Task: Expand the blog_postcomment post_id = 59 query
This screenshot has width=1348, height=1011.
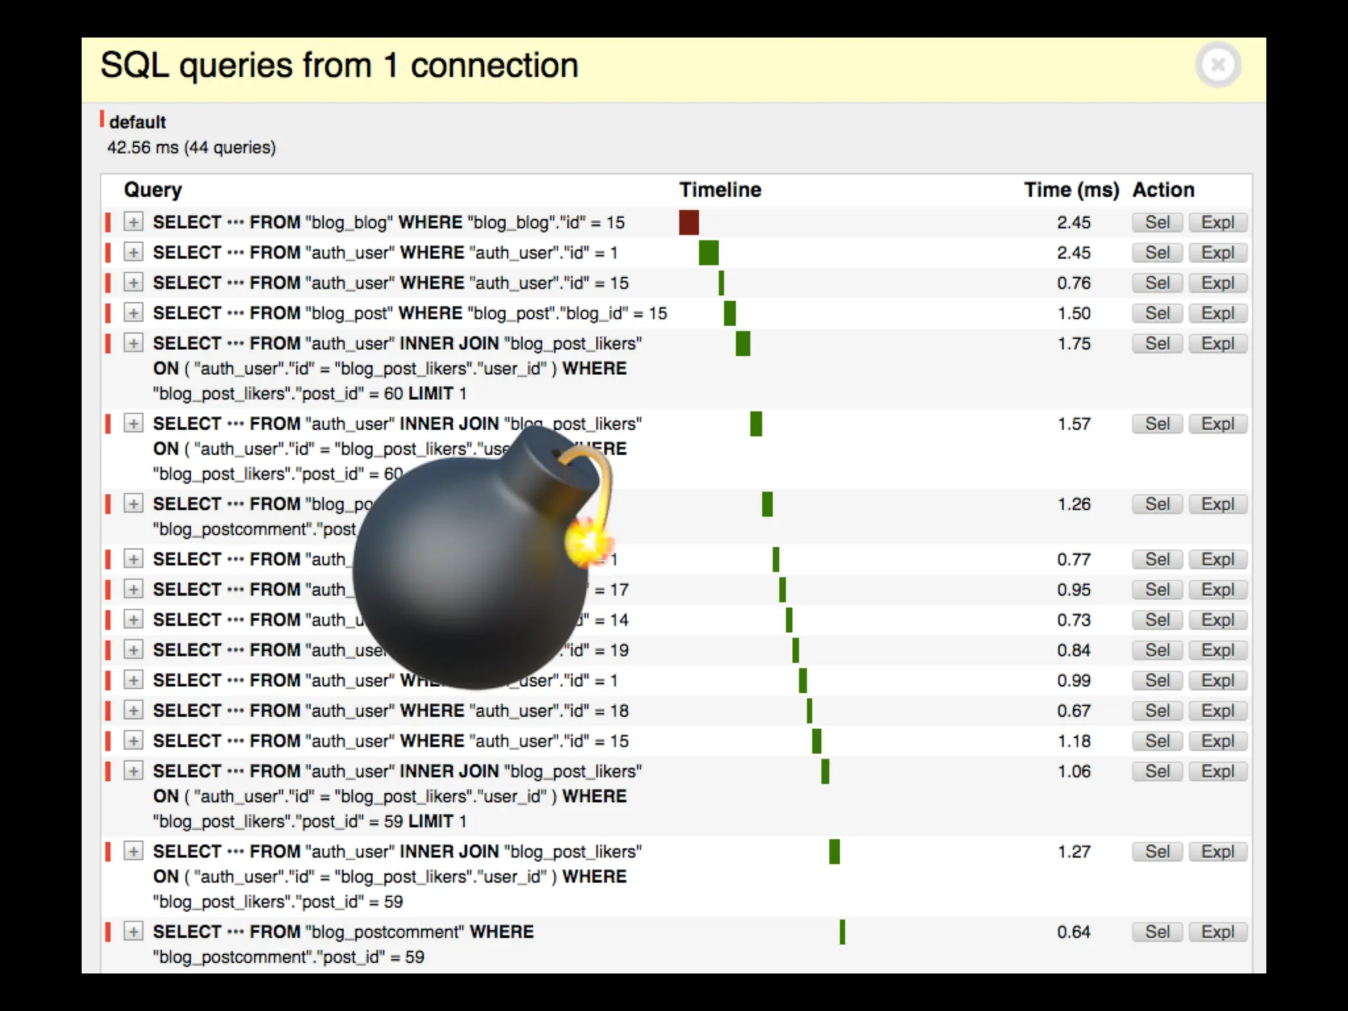Action: [134, 931]
